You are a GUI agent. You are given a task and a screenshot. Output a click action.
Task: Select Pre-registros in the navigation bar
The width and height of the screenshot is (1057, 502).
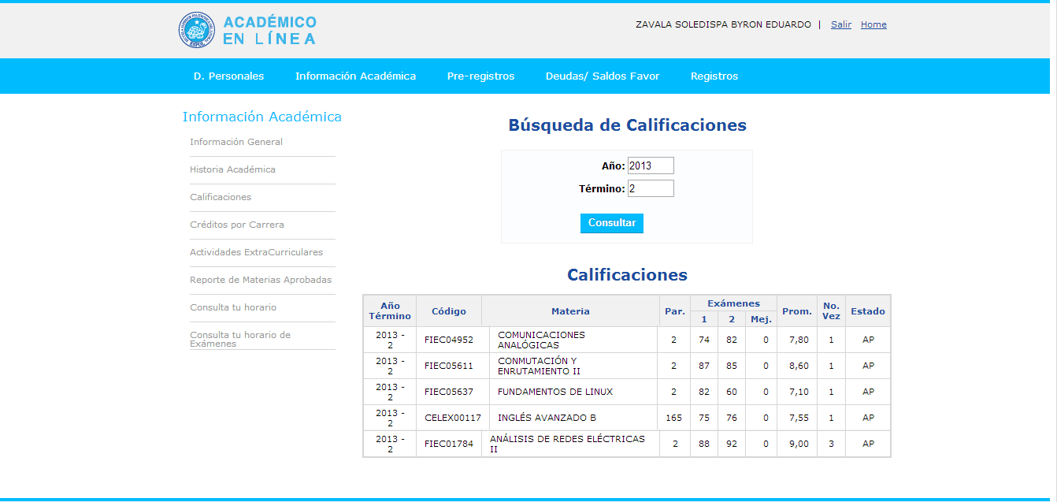coord(480,76)
